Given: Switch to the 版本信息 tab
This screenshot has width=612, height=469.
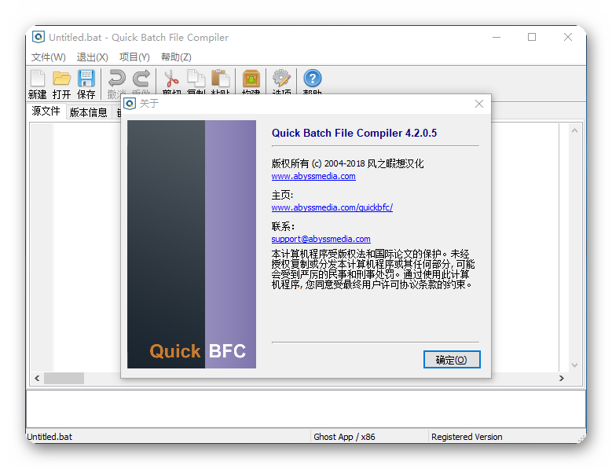Looking at the screenshot, I should click(x=88, y=112).
